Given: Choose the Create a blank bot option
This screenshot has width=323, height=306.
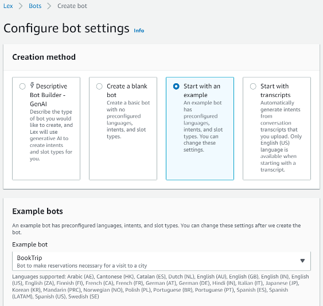Looking at the screenshot, I should pyautogui.click(x=99, y=86).
